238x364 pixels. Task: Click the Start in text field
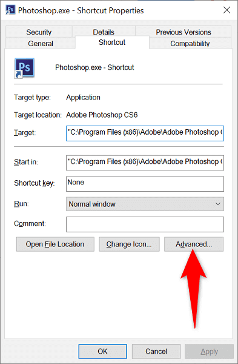click(x=145, y=163)
